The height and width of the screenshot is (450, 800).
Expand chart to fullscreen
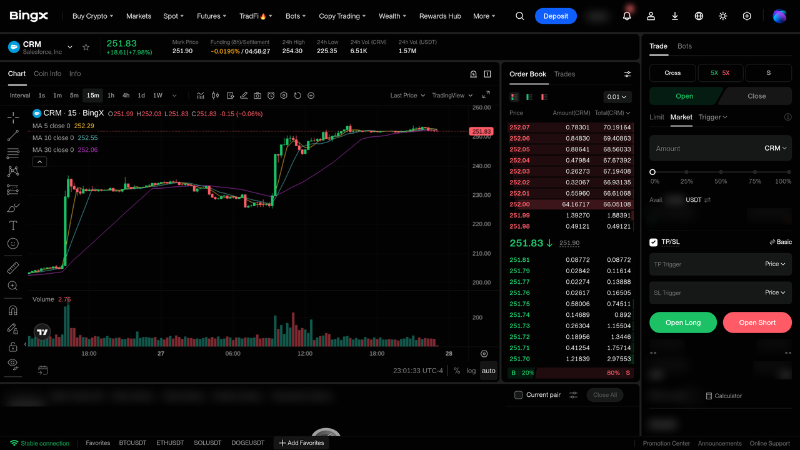[x=486, y=95]
